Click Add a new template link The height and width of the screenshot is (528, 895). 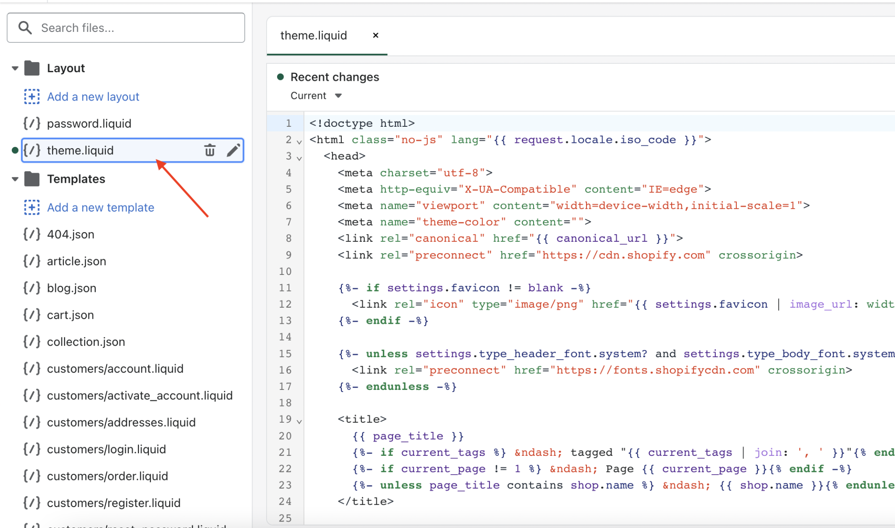pos(101,207)
